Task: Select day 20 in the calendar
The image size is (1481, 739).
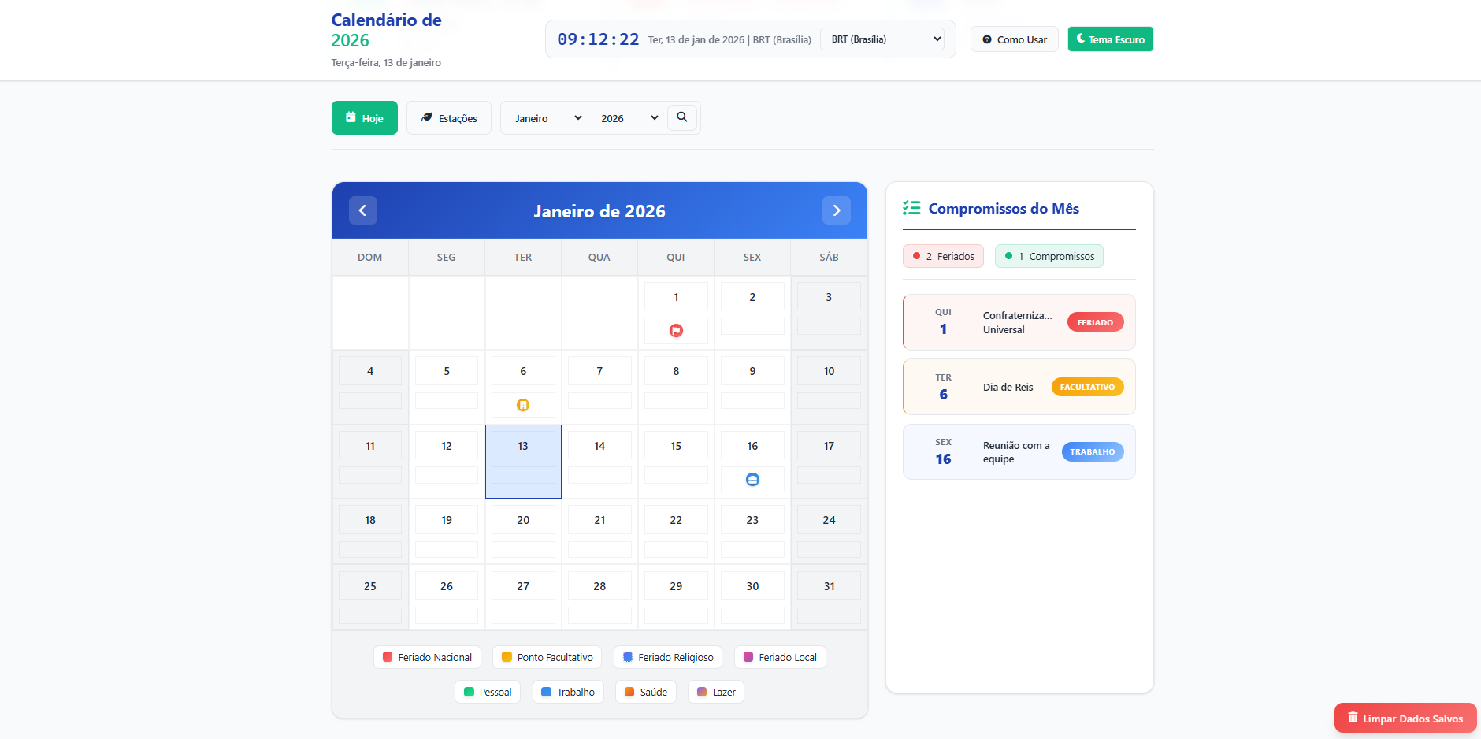Action: (x=523, y=521)
